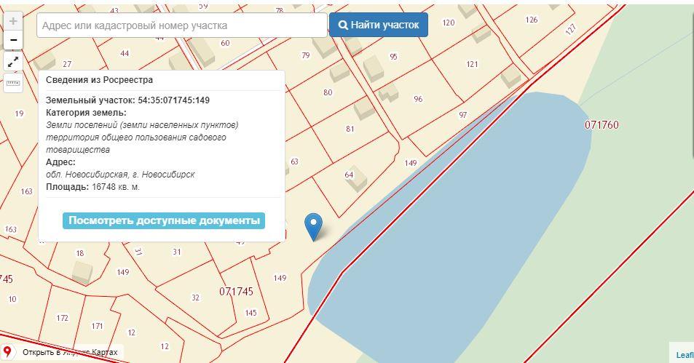The width and height of the screenshot is (694, 363).
Task: Select parcel number 63 on map
Action: (294, 161)
